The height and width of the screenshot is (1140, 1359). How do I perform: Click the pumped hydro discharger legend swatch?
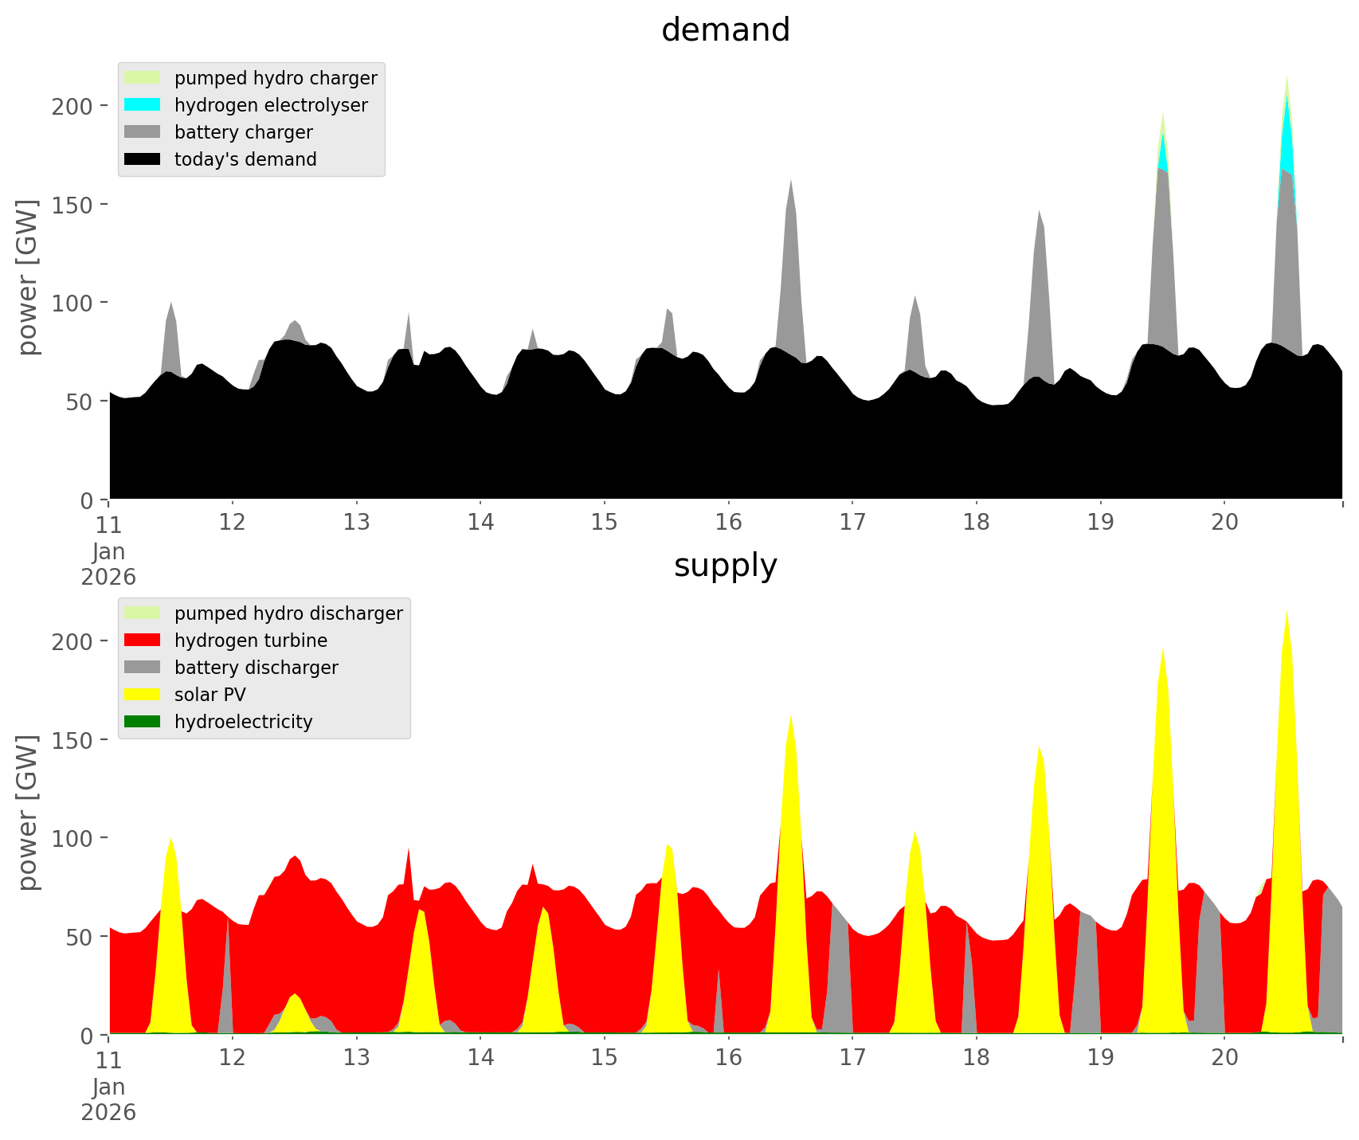[143, 613]
